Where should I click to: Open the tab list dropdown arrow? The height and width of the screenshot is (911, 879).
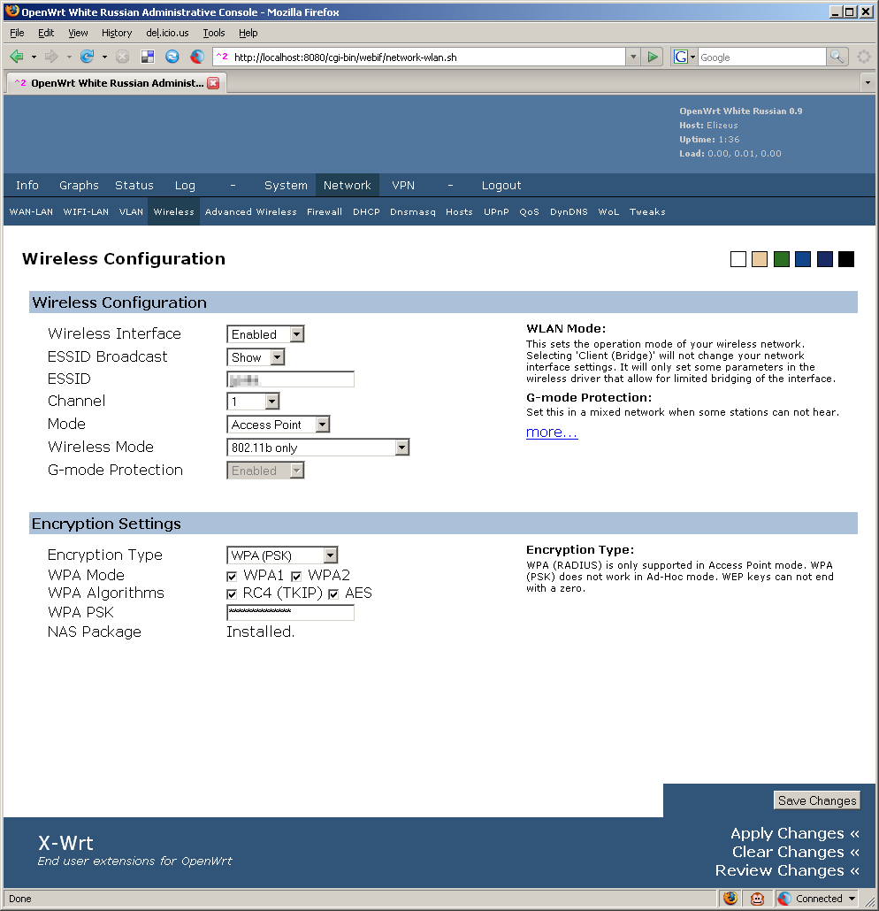tap(868, 83)
